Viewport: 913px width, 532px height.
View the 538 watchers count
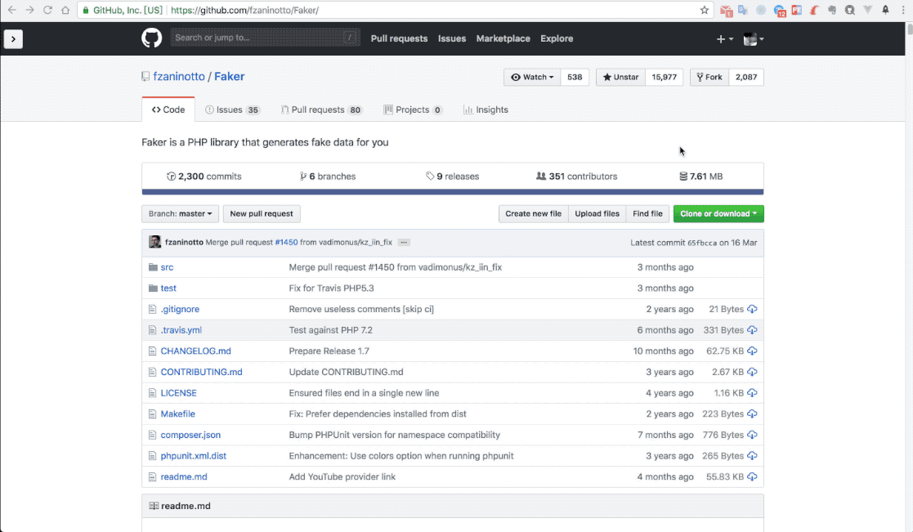click(575, 77)
